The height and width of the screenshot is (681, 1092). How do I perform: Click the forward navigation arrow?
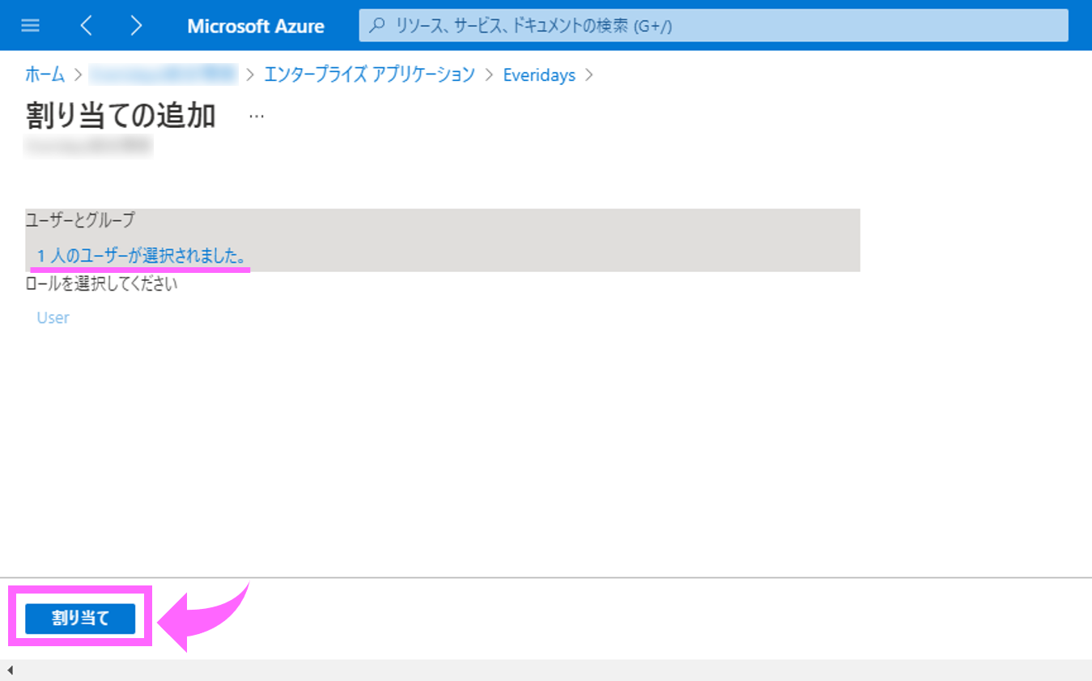136,26
